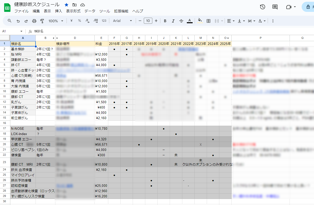The width and height of the screenshot is (314, 205).
Task: Click the borders icon in toolbar
Action: click(208, 21)
